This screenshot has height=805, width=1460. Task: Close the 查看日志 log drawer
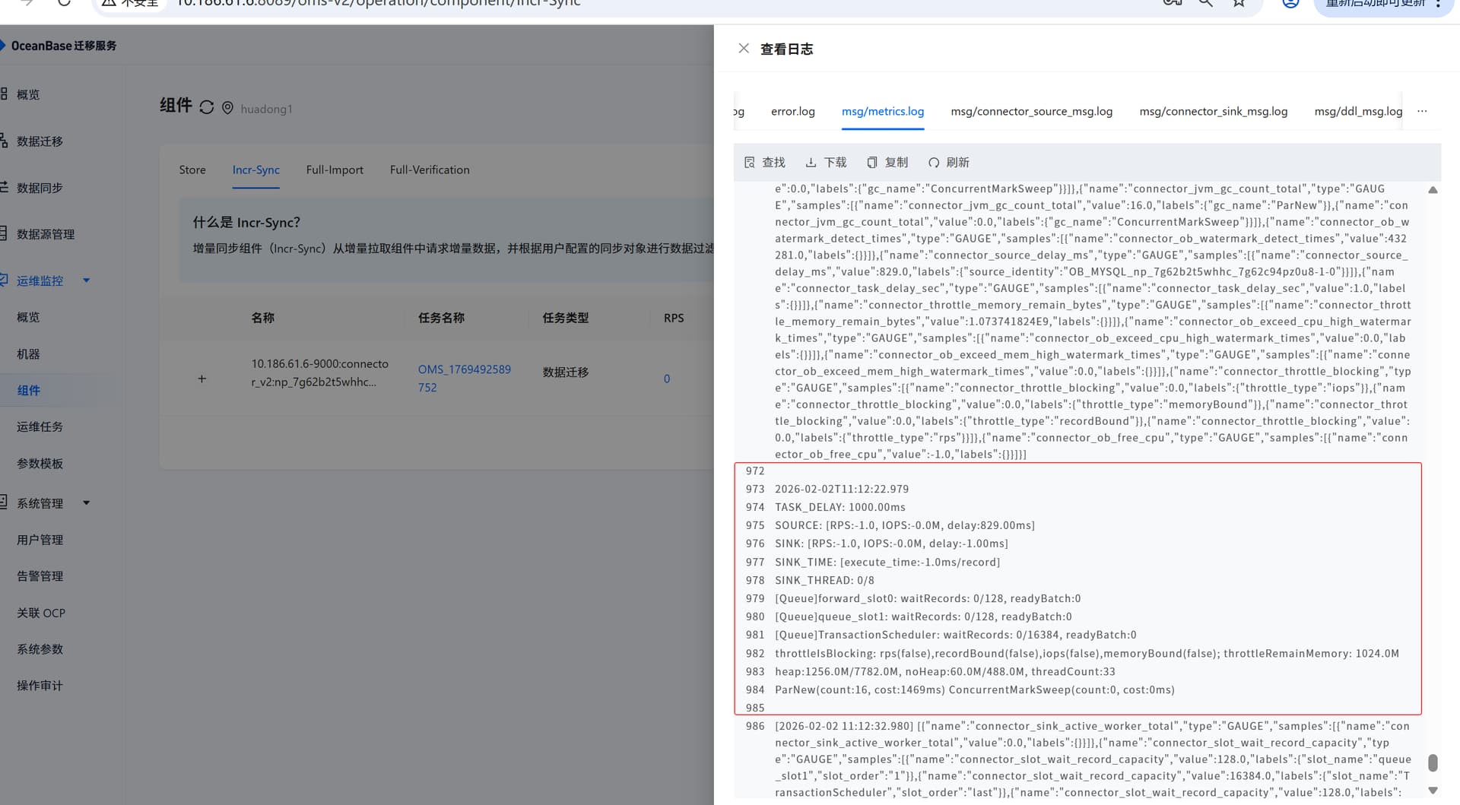[x=744, y=49]
